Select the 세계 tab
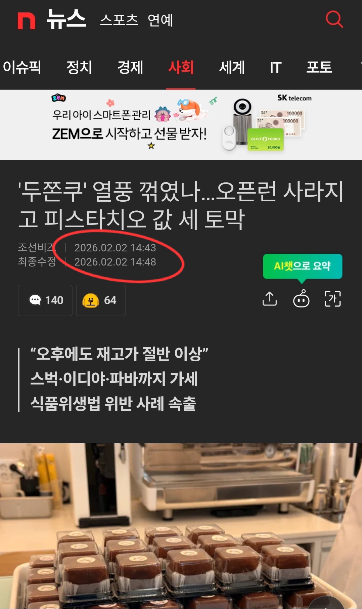362x609 pixels. click(232, 67)
